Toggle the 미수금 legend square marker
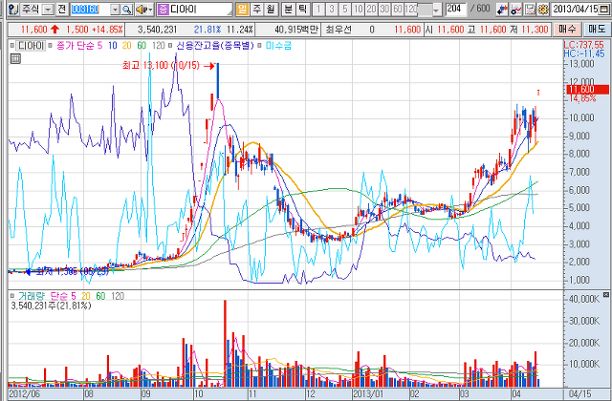The height and width of the screenshot is (401, 612). [x=260, y=46]
